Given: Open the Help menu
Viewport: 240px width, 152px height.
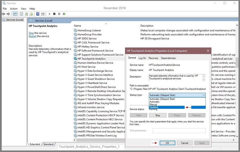Looking at the screenshot, I should tap(32, 9).
